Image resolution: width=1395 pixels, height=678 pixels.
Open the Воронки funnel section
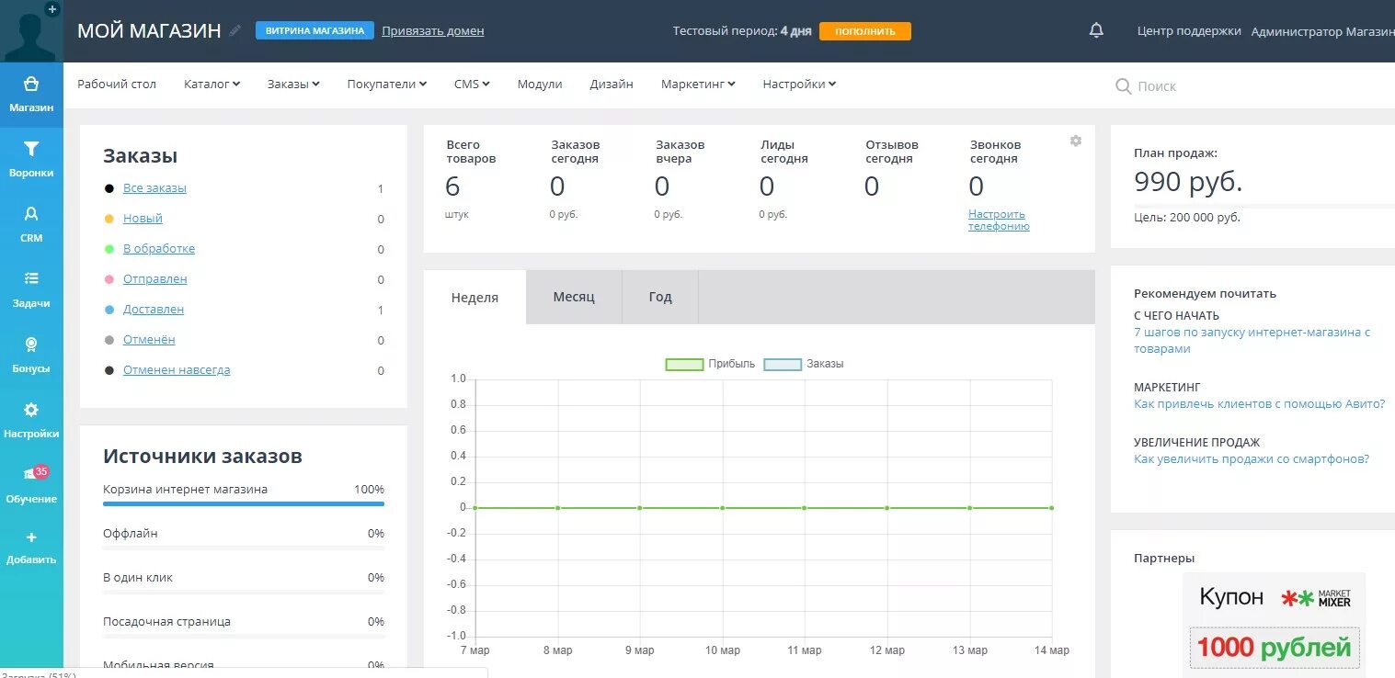[31, 160]
